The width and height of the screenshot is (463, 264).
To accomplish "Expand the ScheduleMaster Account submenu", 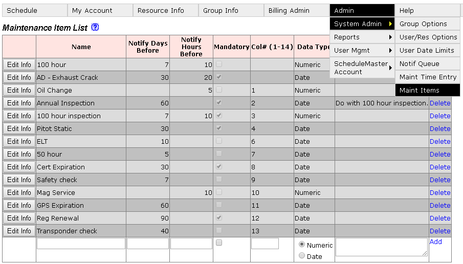I will click(362, 68).
